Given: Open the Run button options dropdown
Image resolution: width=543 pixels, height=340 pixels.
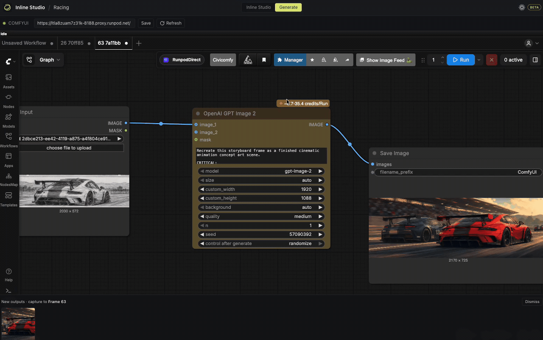Looking at the screenshot, I should pyautogui.click(x=479, y=60).
